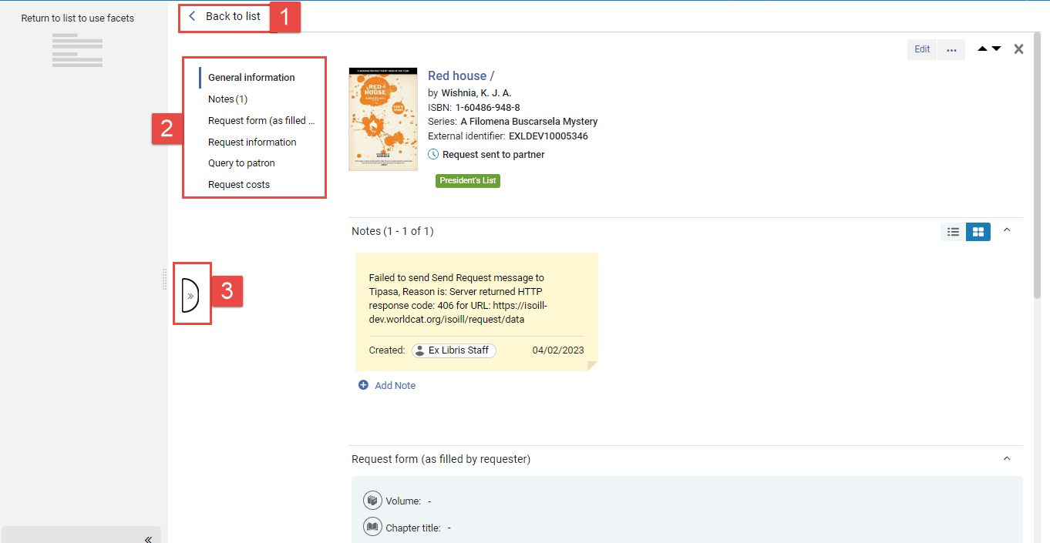Collapse the Notes section
This screenshot has height=543, width=1050.
point(1006,230)
